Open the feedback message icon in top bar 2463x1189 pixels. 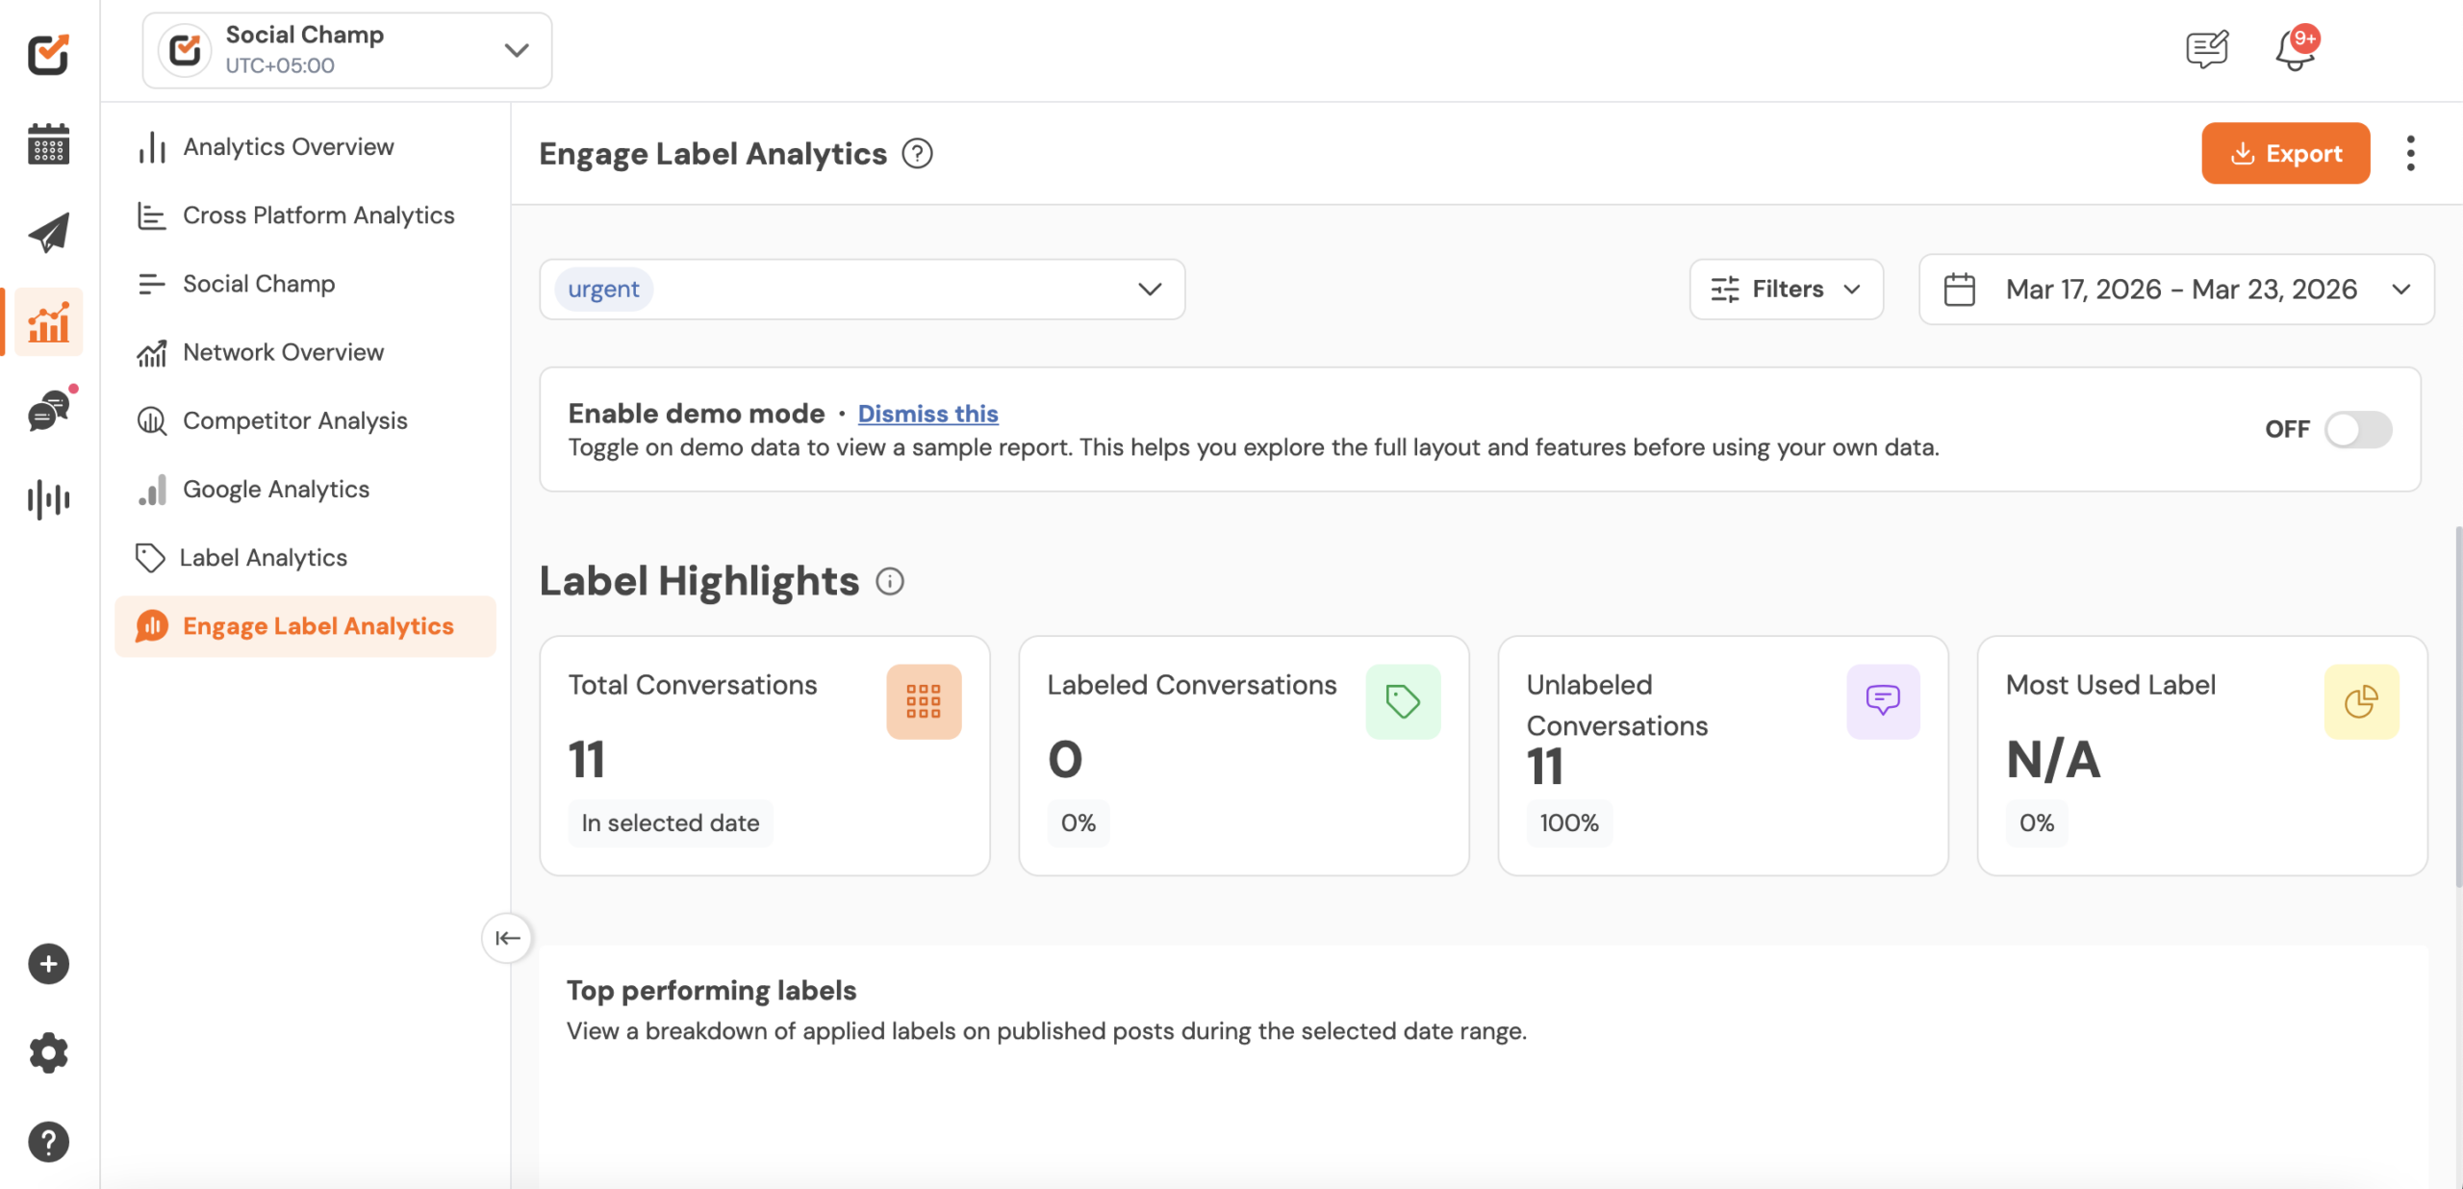point(2206,49)
